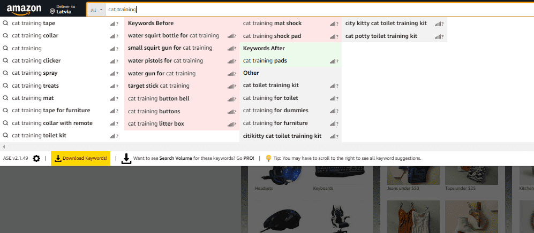Click the magnifier icon beside 'cat training treats'
Screen dimensions: 534x233
(5, 86)
